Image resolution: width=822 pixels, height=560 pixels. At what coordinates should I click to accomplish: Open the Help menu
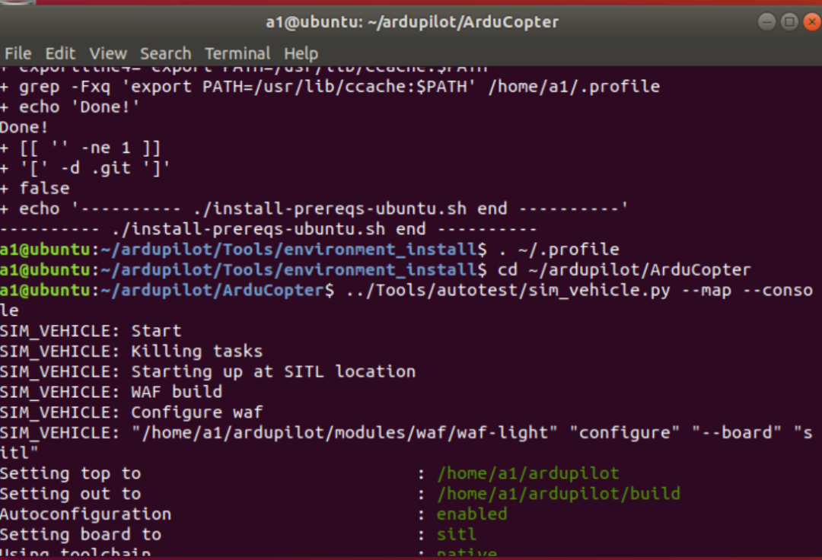coord(301,53)
